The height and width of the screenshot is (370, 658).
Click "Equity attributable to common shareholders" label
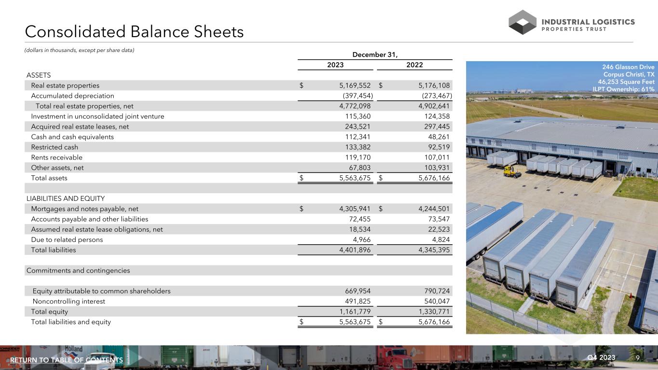tap(101, 291)
